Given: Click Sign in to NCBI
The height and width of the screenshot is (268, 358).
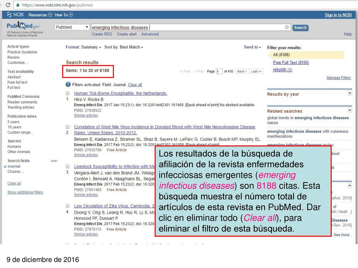Looking at the screenshot, I should pyautogui.click(x=338, y=15).
